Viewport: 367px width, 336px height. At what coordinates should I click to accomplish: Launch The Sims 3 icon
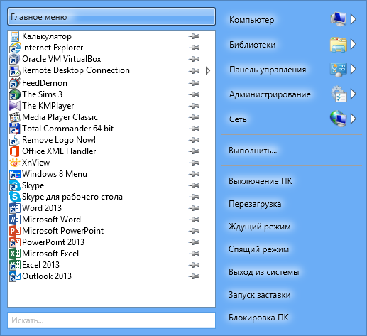coord(15,94)
